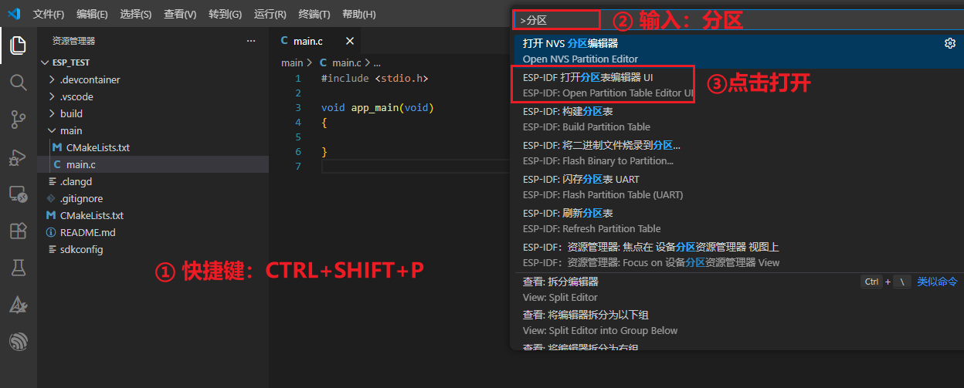Viewport: 964px width, 388px height.
Task: Click the #include <stdio.h> code line
Action: [x=374, y=79]
